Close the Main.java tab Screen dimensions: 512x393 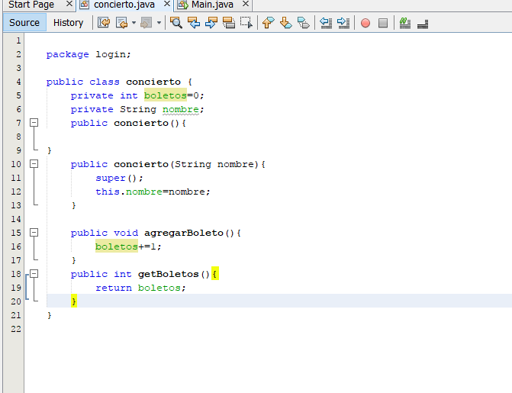coord(246,4)
